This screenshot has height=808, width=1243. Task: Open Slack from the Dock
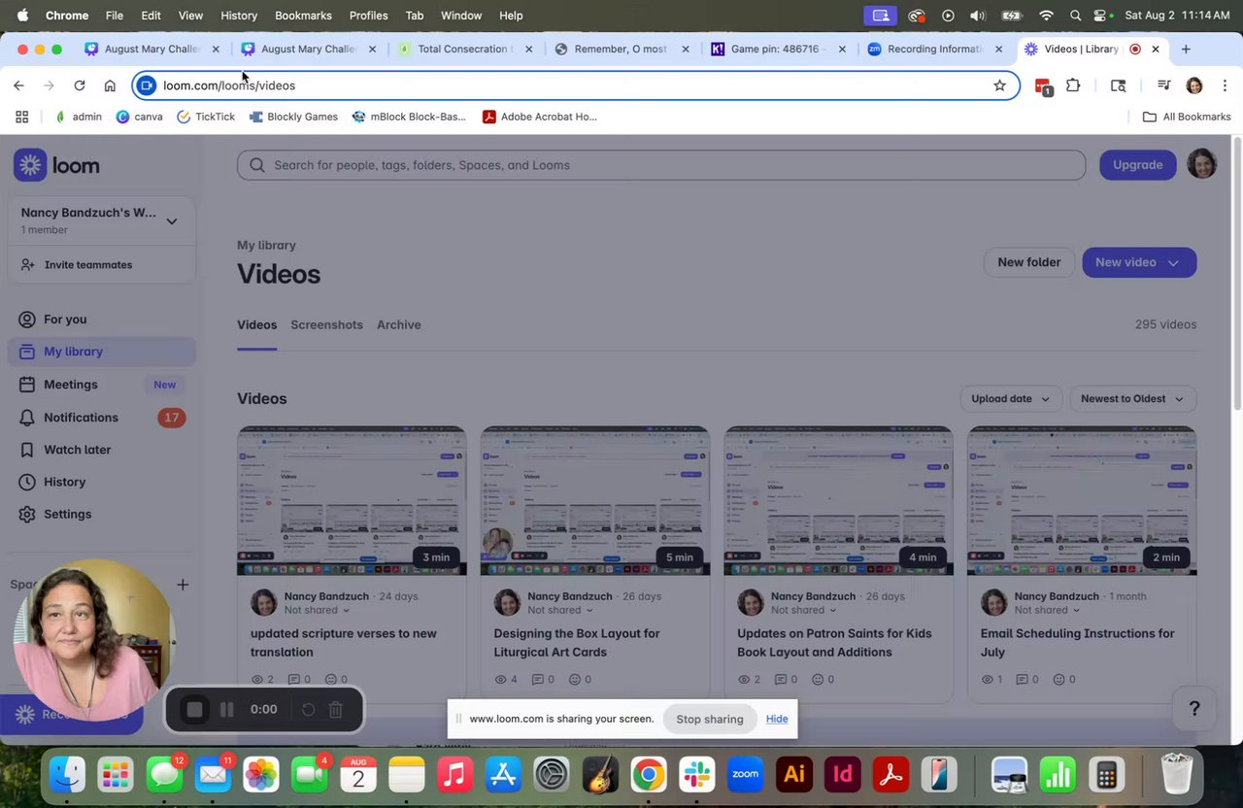pyautogui.click(x=697, y=774)
